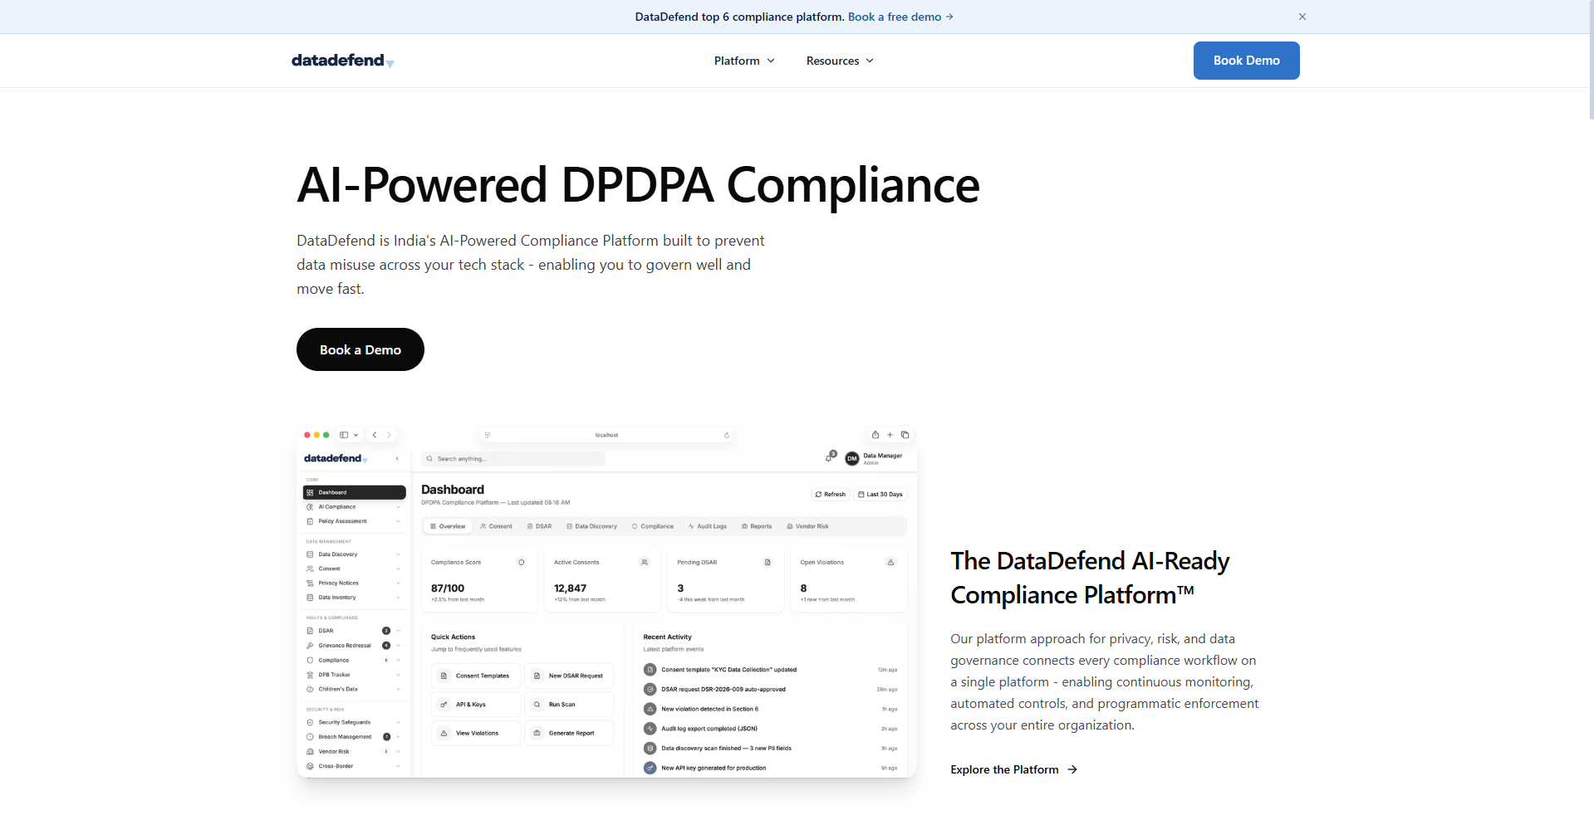
Task: Open the Resources dropdown menu
Action: coord(840,61)
